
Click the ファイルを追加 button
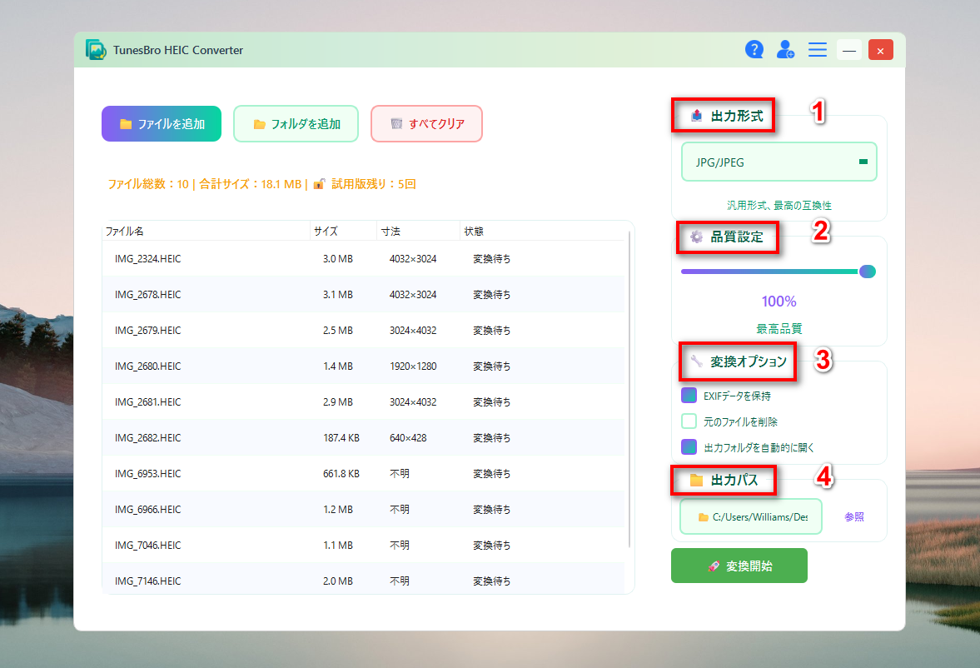162,124
